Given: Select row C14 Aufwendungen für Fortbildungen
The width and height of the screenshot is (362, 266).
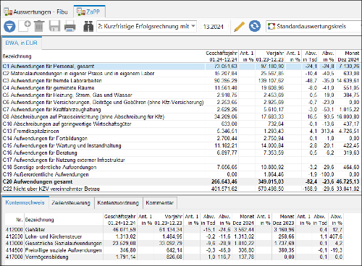Looking at the screenshot, I should coord(181,139).
